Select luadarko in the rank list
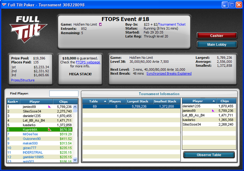 click(40, 125)
